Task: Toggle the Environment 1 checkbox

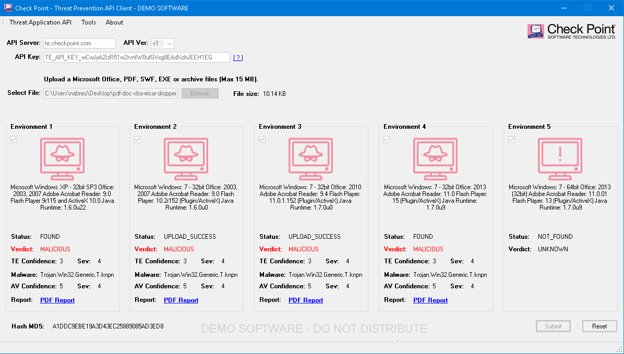Action: click(x=14, y=139)
